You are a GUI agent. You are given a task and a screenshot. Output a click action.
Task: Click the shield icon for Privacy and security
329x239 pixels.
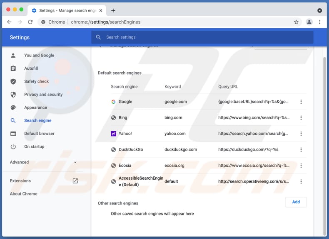click(13, 95)
